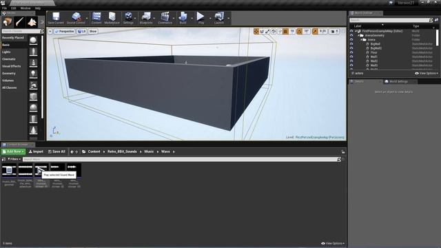Click the green Add New button
The image size is (441, 248).
coord(14,152)
